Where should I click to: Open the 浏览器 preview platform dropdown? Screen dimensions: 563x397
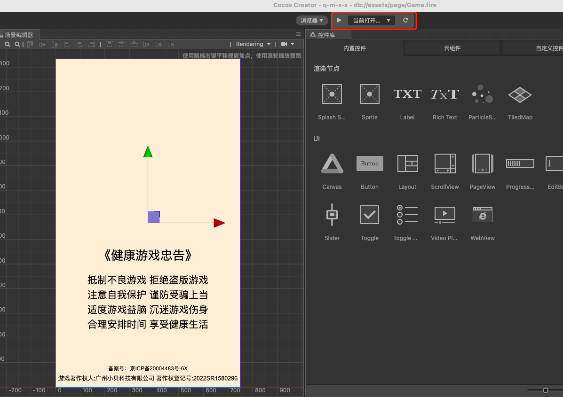[x=312, y=21]
